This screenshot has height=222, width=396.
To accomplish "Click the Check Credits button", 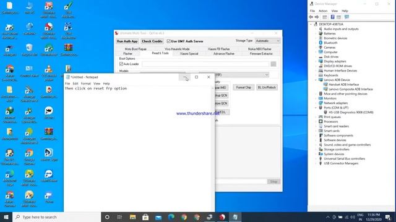I will point(152,41).
